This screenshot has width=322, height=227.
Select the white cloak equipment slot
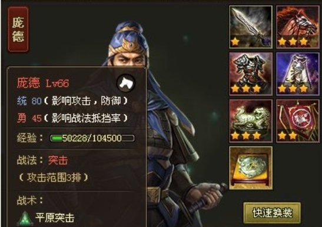[x=298, y=74]
